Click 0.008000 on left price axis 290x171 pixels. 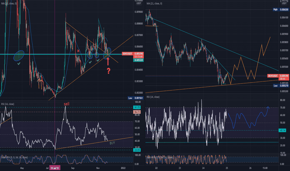139,24
